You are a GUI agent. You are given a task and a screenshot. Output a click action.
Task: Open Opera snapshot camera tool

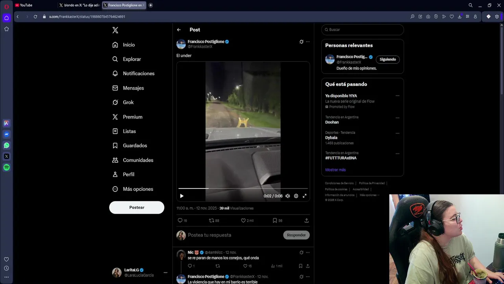tap(428, 17)
